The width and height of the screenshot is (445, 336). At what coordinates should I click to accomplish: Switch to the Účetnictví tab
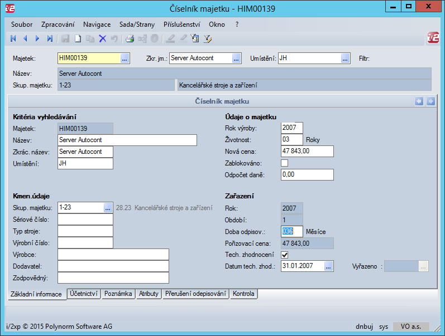[84, 294]
